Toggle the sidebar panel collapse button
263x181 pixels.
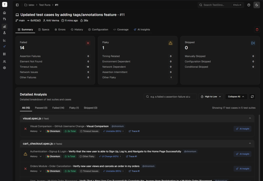[x=17, y=5]
